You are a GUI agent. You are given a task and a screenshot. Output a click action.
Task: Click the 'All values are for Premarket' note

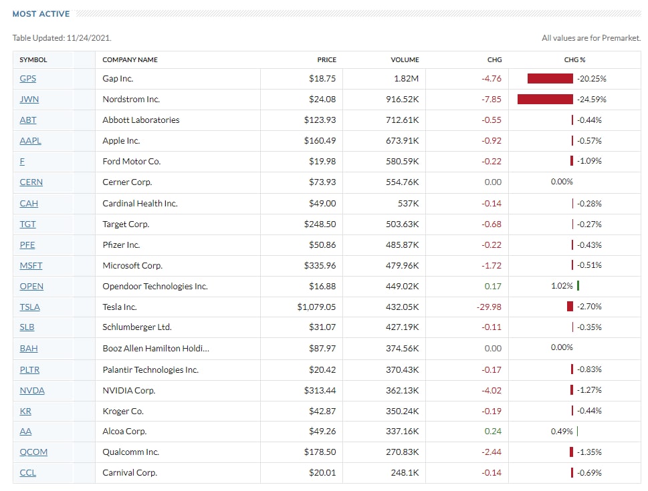591,38
